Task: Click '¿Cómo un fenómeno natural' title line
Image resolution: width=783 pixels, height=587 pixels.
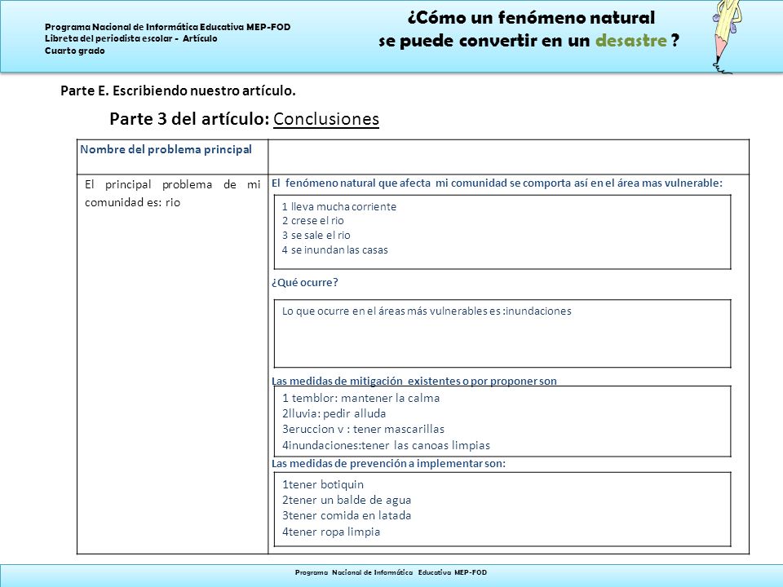Action: coord(531,17)
